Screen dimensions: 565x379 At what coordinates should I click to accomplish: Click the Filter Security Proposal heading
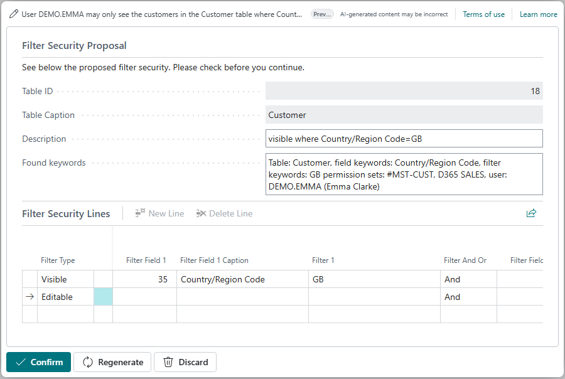[x=74, y=46]
